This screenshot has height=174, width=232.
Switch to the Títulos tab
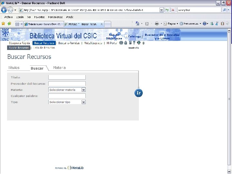click(x=14, y=68)
